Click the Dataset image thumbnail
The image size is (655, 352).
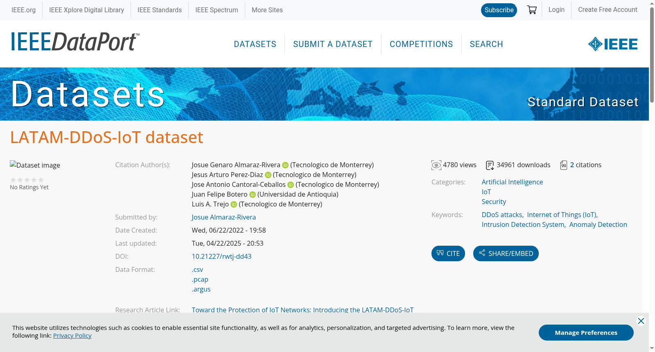35,165
